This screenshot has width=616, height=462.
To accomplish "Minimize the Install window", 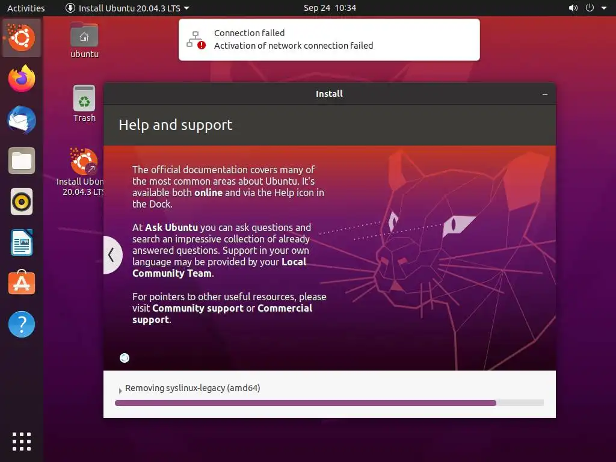I will 545,94.
